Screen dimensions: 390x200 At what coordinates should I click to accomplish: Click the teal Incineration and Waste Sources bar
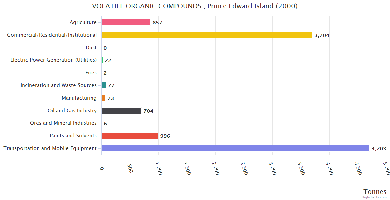coord(103,85)
